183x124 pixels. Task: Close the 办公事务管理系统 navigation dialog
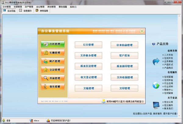click(x=142, y=31)
